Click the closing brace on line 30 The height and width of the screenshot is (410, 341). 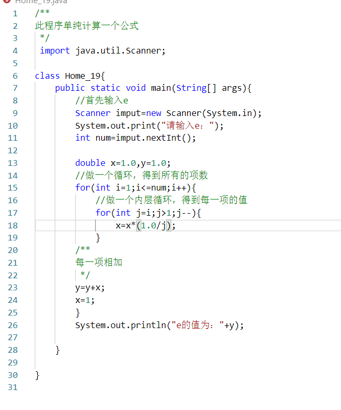coord(37,375)
